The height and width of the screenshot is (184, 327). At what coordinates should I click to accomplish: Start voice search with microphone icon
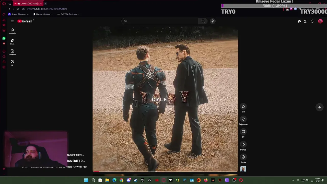point(213,21)
